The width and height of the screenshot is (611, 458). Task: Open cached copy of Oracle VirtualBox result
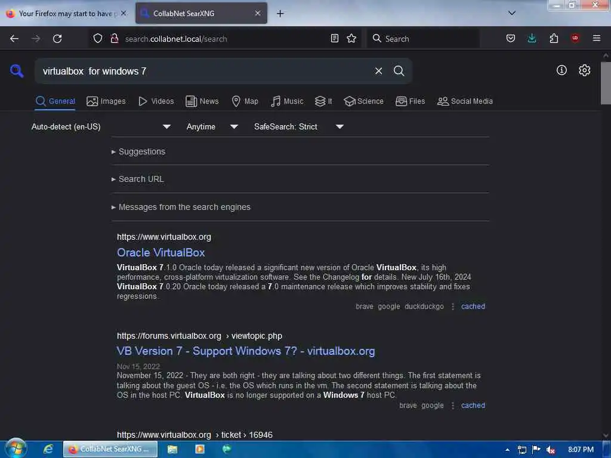(x=473, y=306)
